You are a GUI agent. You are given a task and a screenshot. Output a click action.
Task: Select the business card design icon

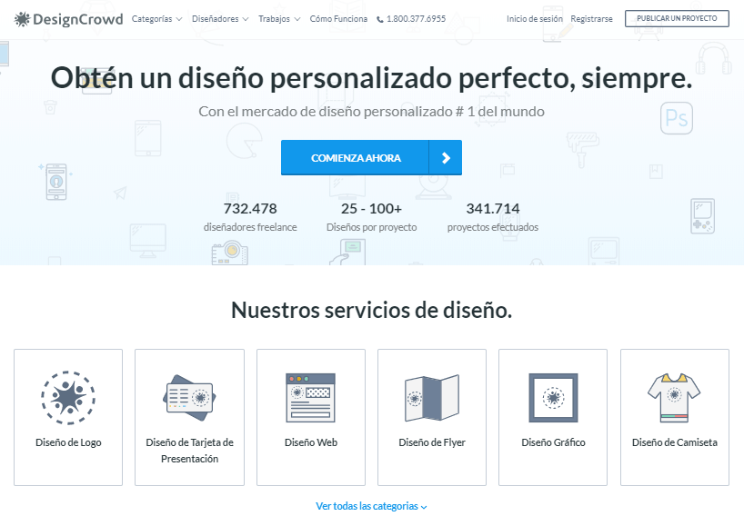189,398
